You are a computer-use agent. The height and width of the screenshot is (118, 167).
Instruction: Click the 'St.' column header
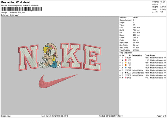click(130, 55)
